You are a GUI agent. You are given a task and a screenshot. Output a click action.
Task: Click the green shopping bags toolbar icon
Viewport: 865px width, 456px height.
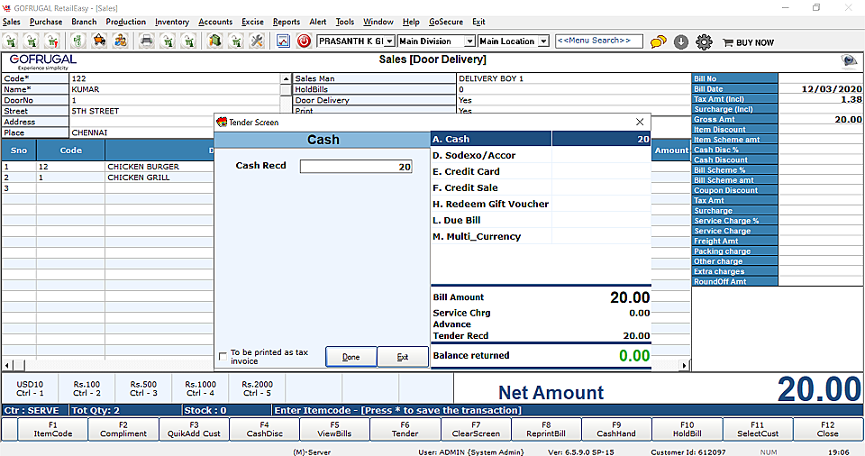pos(214,41)
